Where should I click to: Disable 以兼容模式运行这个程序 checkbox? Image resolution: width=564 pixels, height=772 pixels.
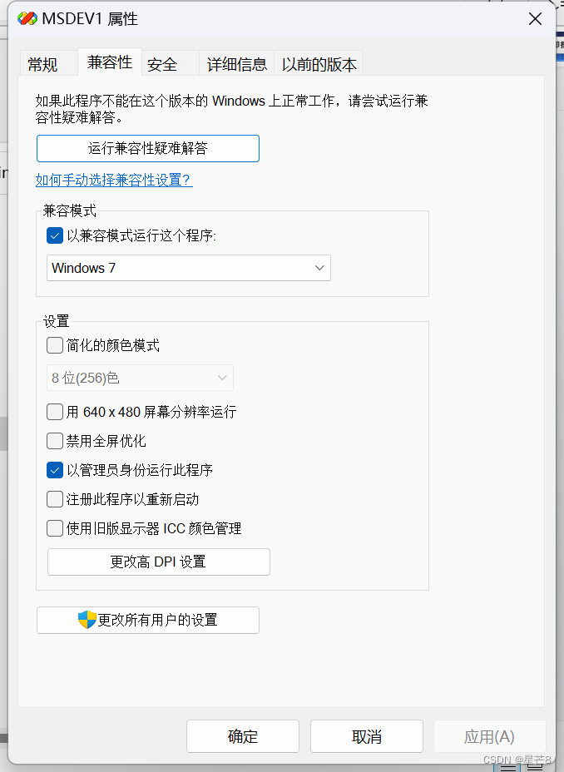coord(54,235)
